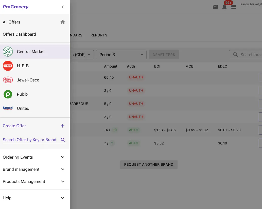Click the amount 5 / 0 in BARBEQUE row
Screen dimensions: 262x209
pos(108,104)
